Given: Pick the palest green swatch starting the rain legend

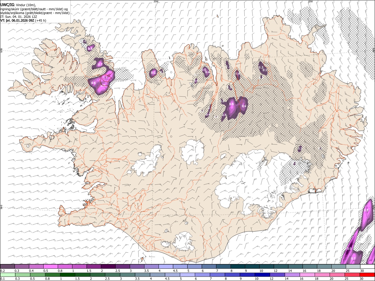Looking at the screenshot, I should pyautogui.click(x=8, y=275).
